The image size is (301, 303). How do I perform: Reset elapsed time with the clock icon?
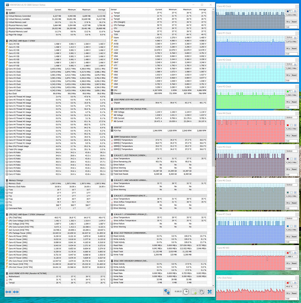point(186,291)
